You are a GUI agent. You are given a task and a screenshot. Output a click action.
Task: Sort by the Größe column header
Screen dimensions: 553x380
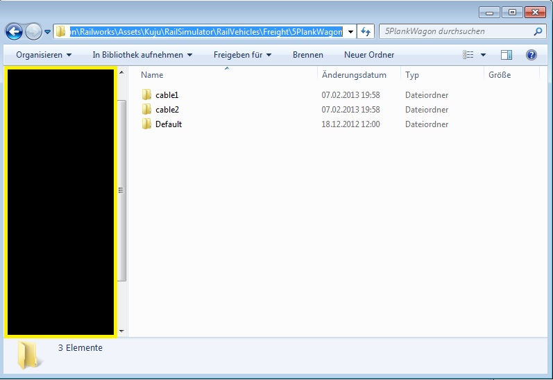pyautogui.click(x=500, y=75)
